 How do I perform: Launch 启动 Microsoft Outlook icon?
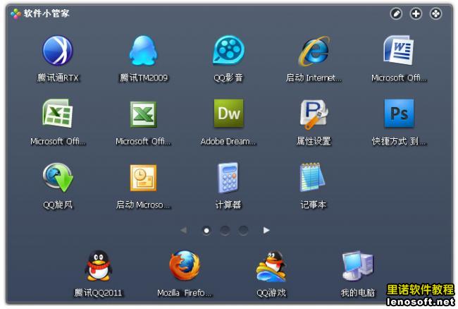click(143, 178)
